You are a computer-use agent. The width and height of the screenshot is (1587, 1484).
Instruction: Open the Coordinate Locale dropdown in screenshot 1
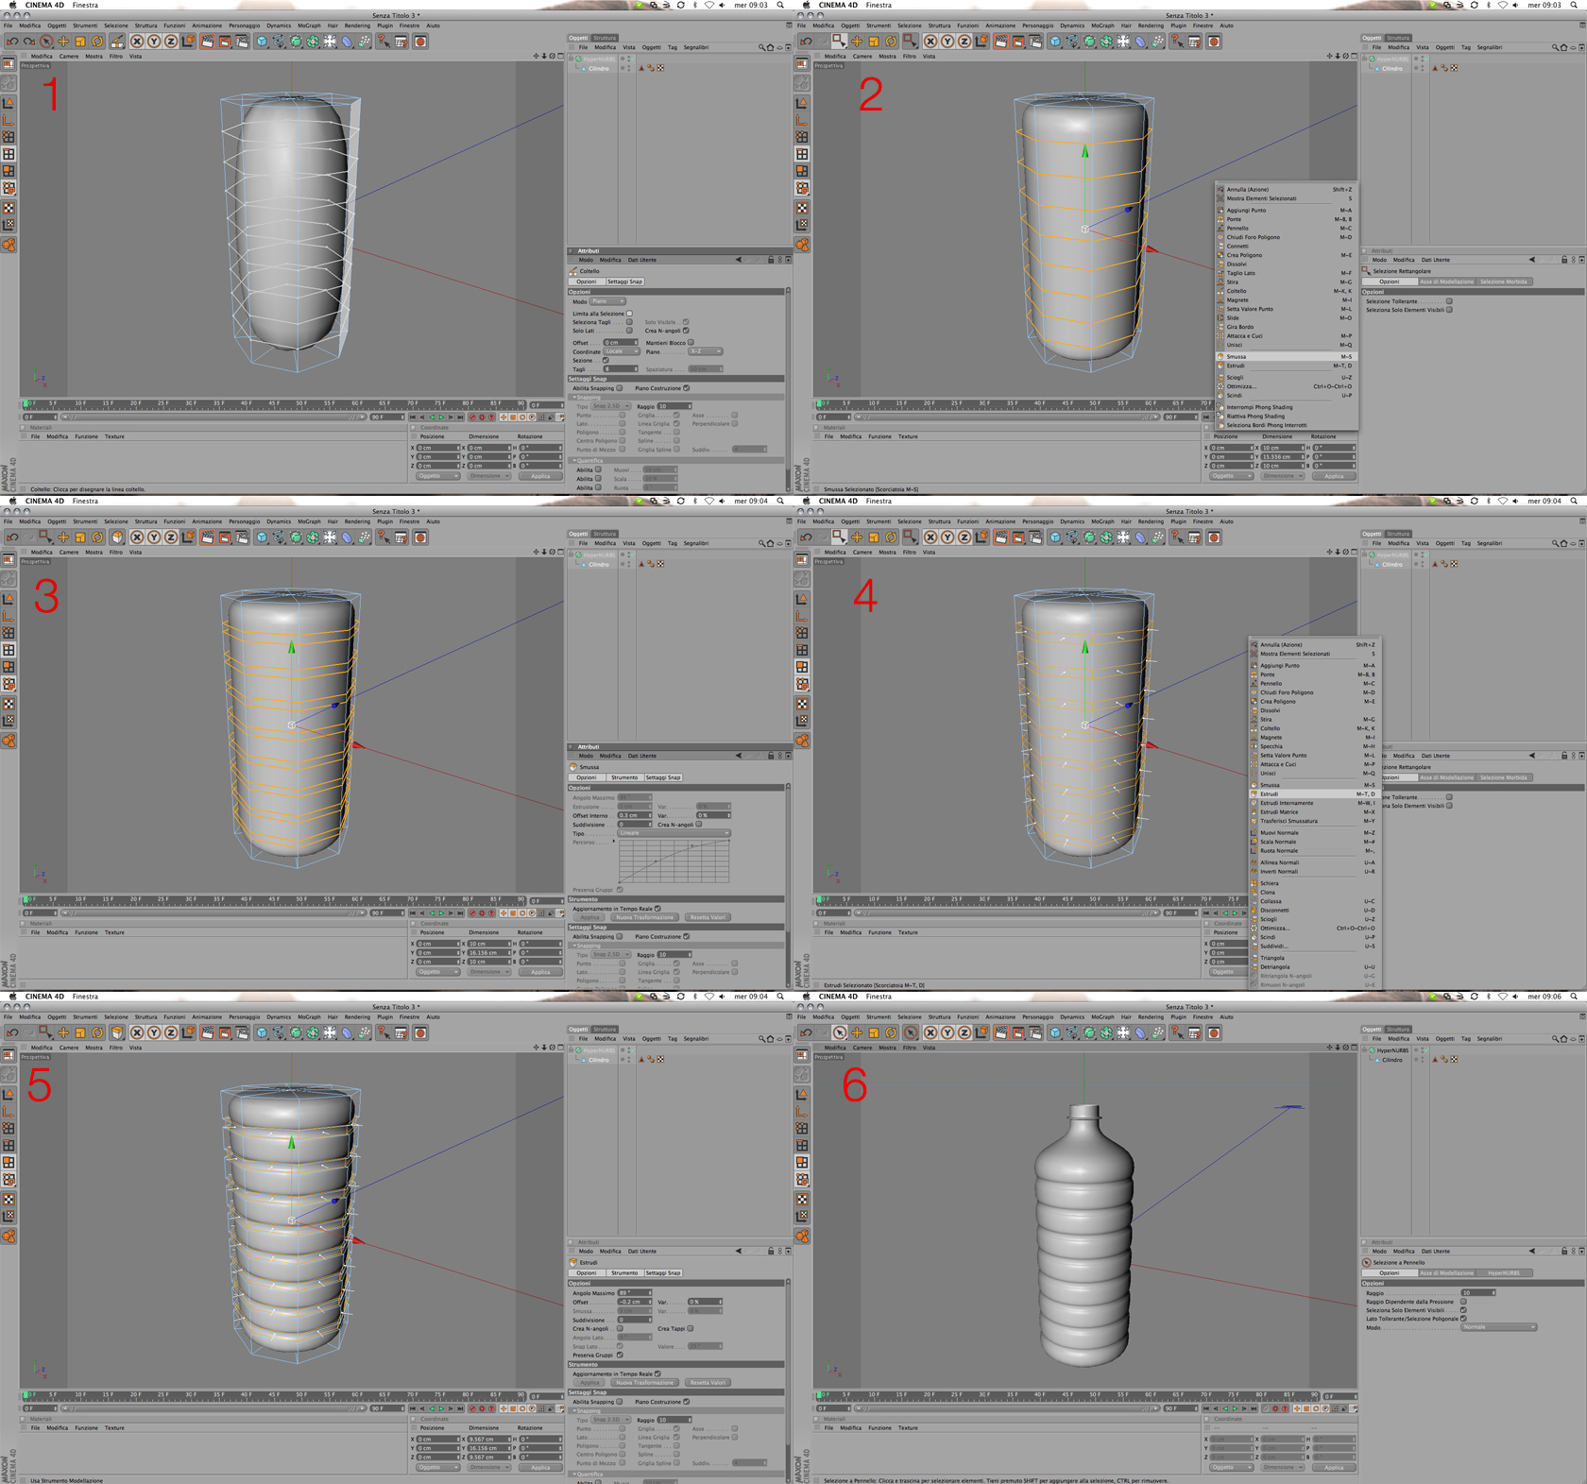point(621,351)
